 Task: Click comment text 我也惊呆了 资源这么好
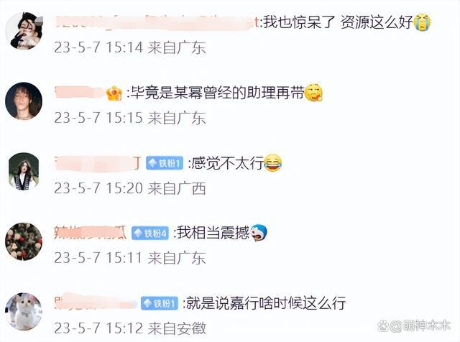point(338,22)
